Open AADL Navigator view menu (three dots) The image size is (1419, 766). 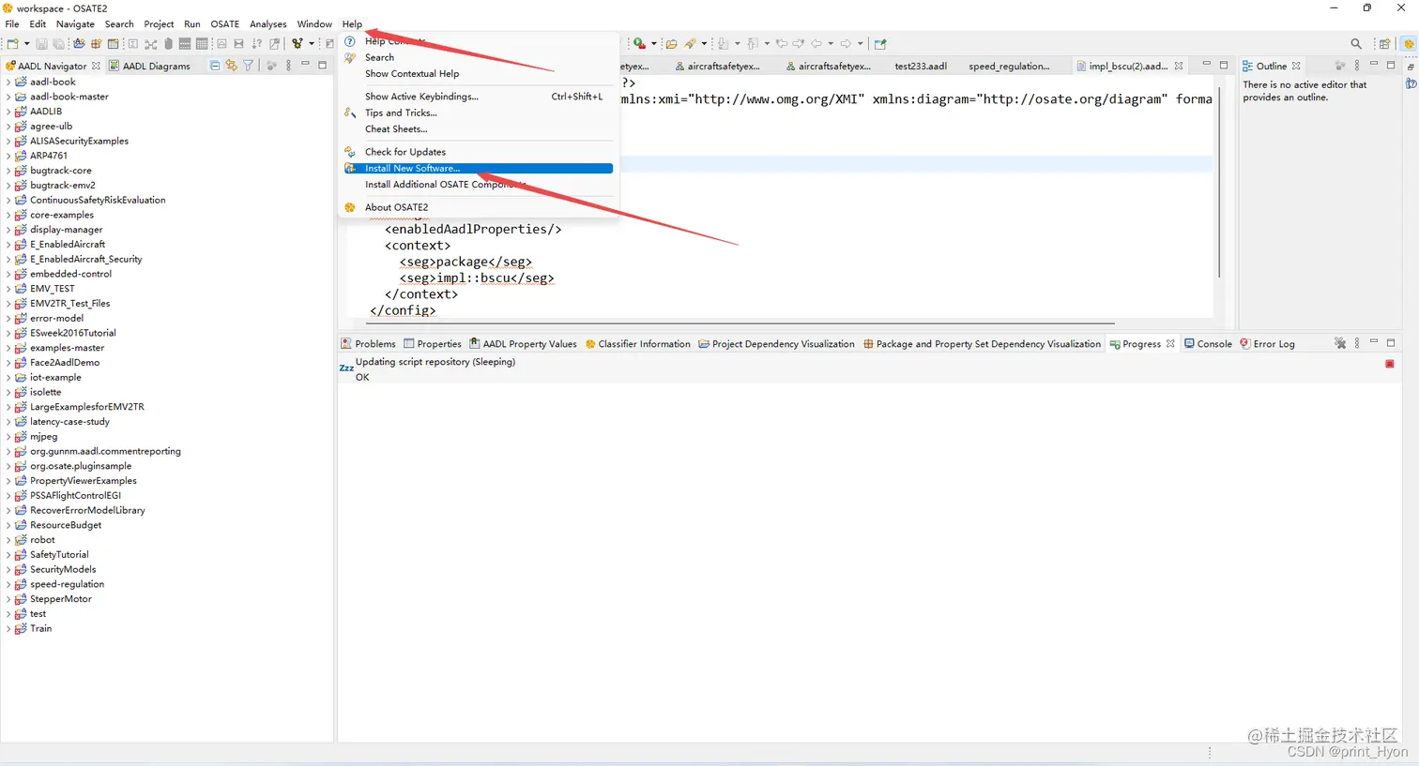click(288, 66)
